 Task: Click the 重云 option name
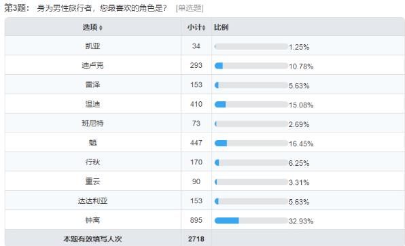(92, 181)
